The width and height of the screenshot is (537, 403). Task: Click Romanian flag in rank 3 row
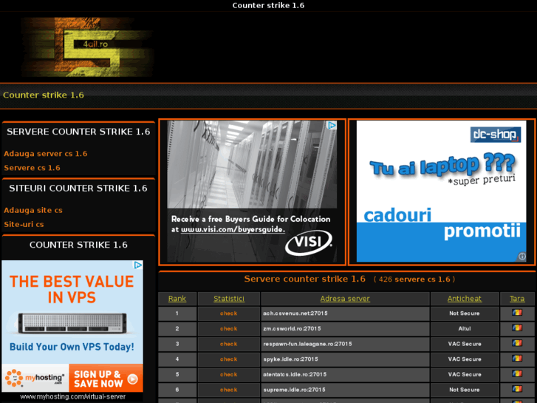pyautogui.click(x=517, y=343)
